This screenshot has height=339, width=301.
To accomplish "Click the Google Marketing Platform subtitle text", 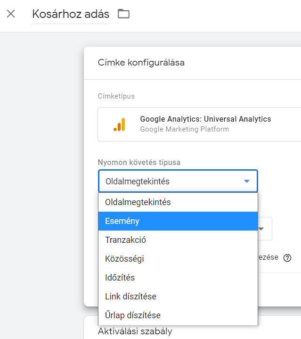I will [x=184, y=129].
